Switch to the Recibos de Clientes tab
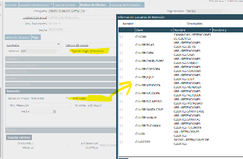The height and width of the screenshot is (159, 243). [x=95, y=5]
